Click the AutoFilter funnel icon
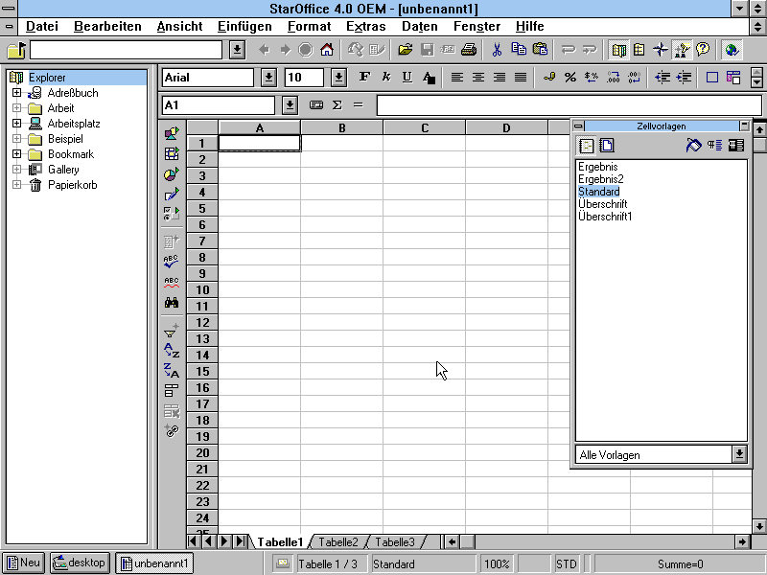Viewport: 767px width, 575px height. coord(172,331)
